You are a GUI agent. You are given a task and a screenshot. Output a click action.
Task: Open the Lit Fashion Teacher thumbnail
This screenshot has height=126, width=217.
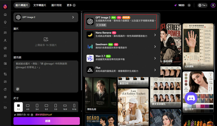pos(133,107)
